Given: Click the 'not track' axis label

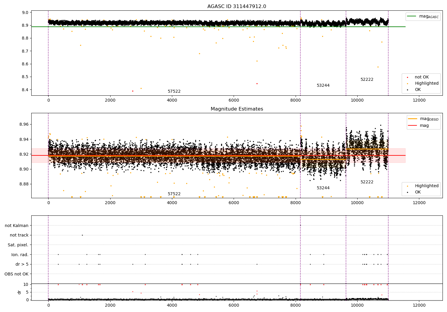Looking at the screenshot, I should (x=19, y=235).
